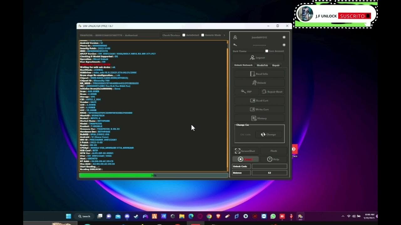Open Task View on taskbar

[100, 216]
